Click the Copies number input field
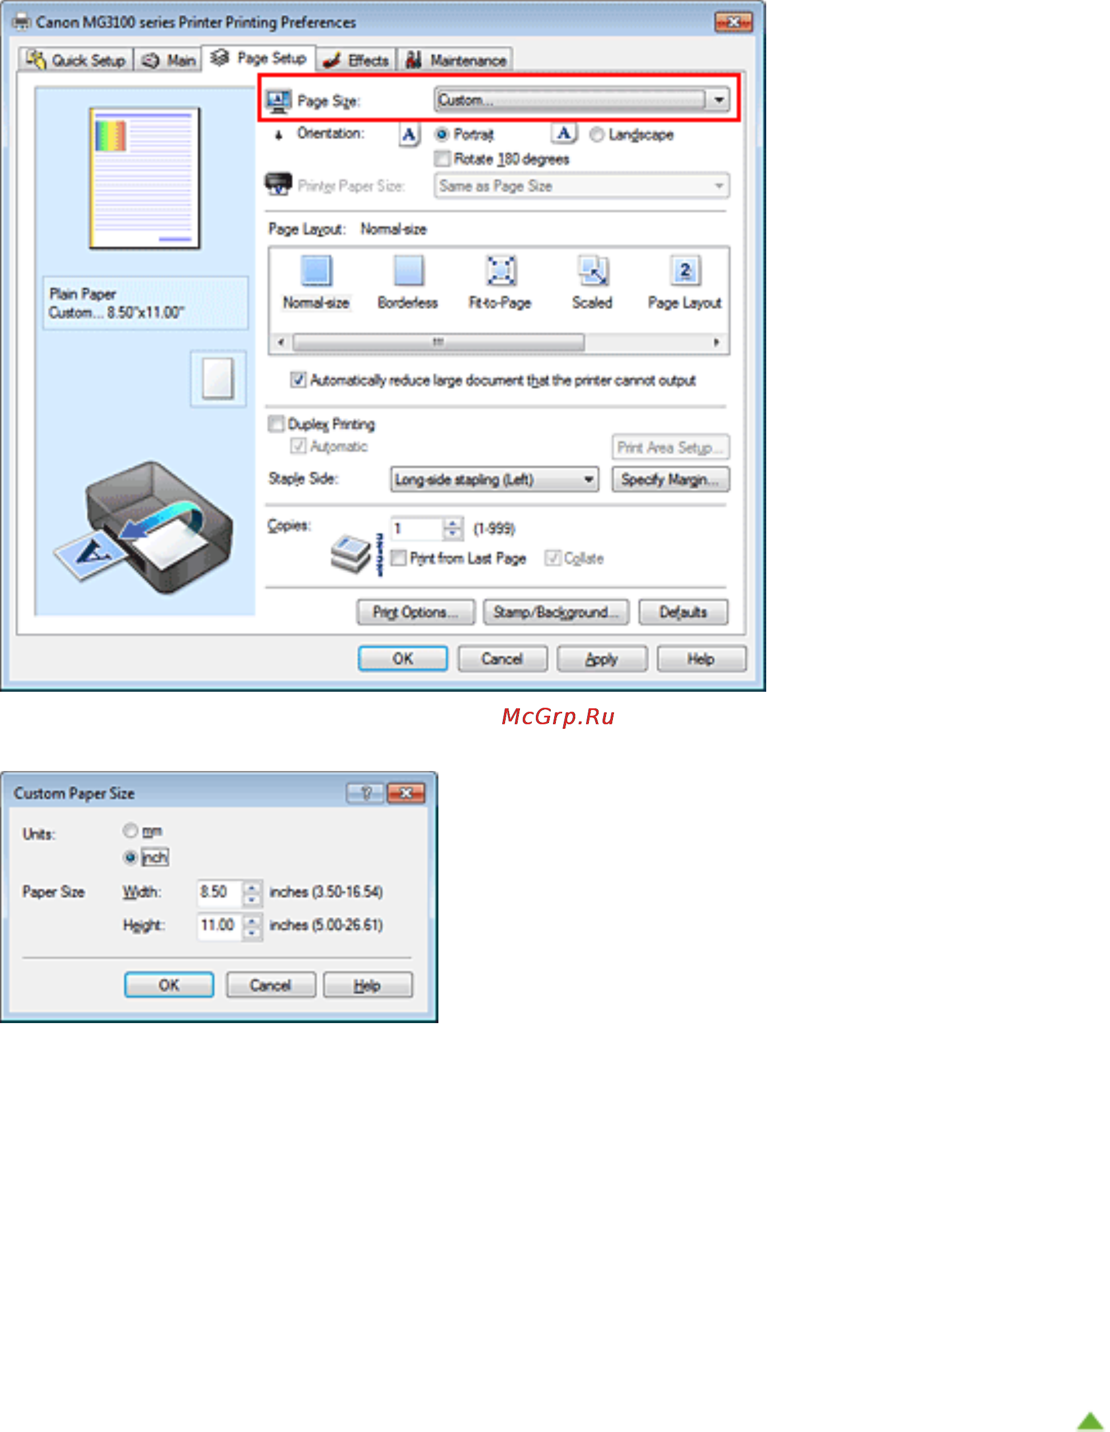The width and height of the screenshot is (1110, 1432). pyautogui.click(x=418, y=529)
